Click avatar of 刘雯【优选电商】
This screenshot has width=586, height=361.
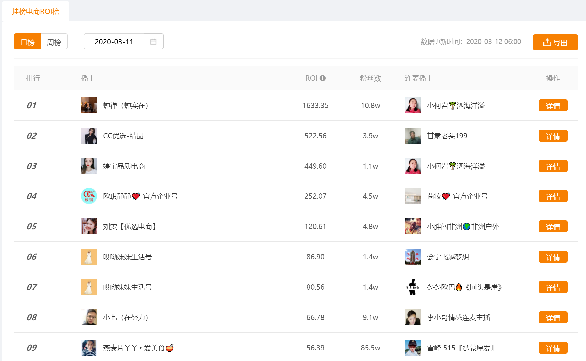pos(89,226)
